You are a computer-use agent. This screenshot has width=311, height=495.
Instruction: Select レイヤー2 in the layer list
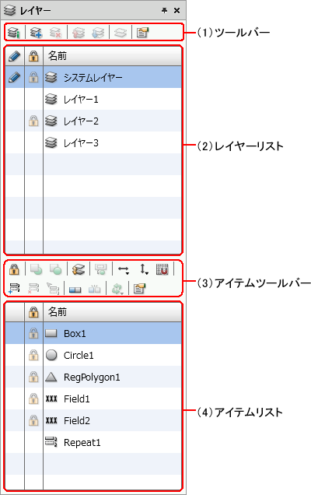tap(93, 121)
